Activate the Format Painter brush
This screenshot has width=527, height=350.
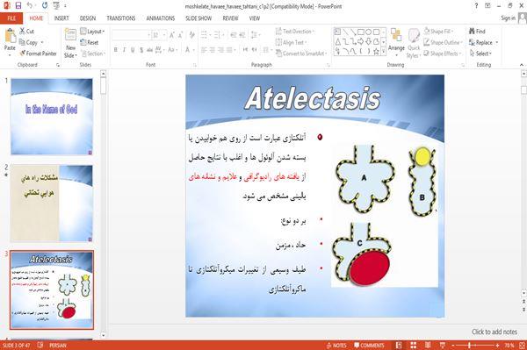tap(23, 54)
